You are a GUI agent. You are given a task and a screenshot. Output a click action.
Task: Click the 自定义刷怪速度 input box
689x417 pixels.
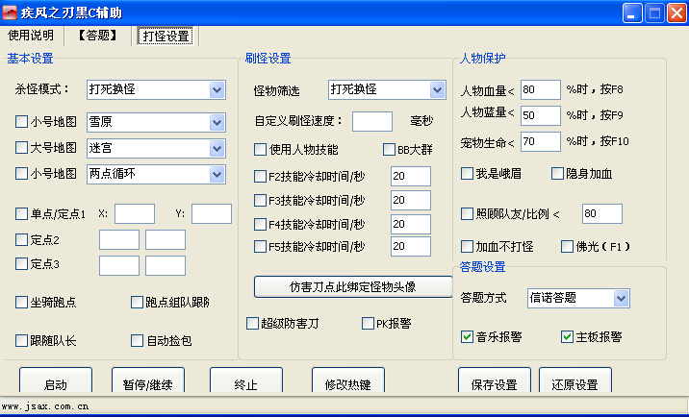click(371, 122)
